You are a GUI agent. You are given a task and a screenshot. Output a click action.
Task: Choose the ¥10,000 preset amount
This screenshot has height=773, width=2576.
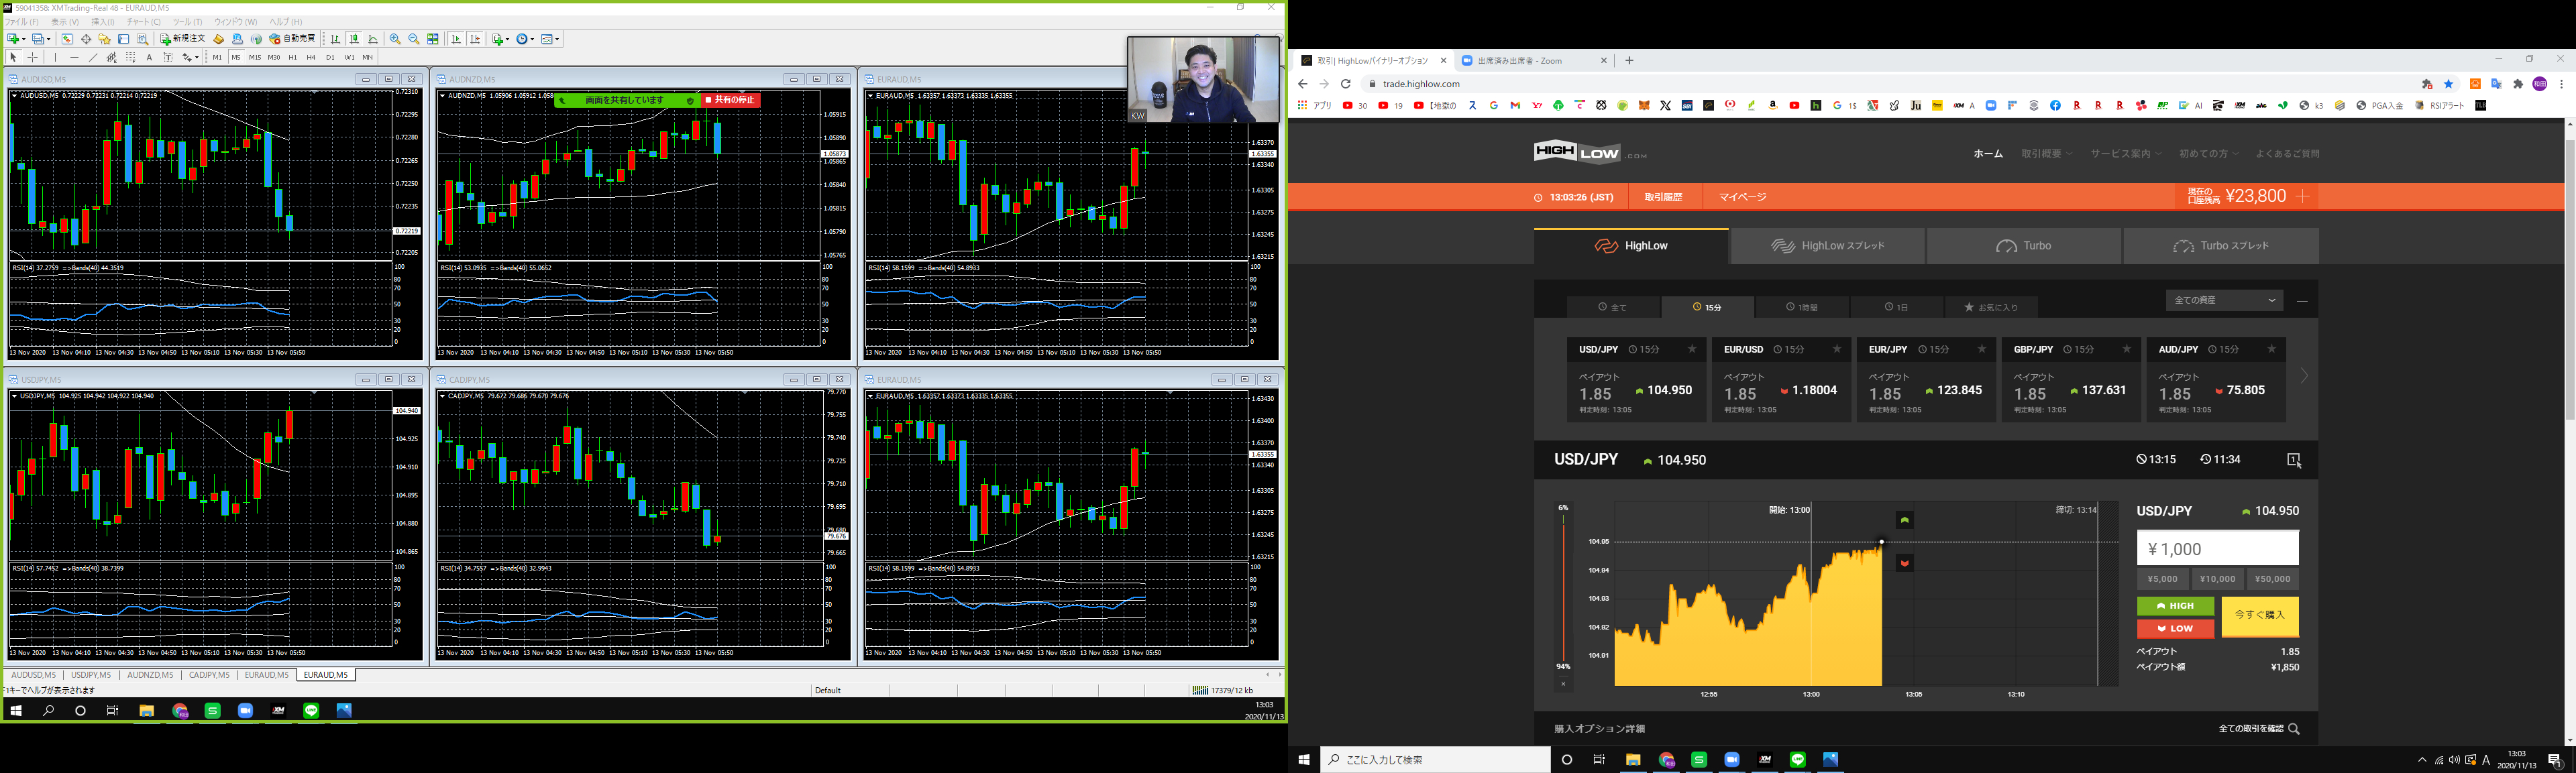[x=2217, y=579]
